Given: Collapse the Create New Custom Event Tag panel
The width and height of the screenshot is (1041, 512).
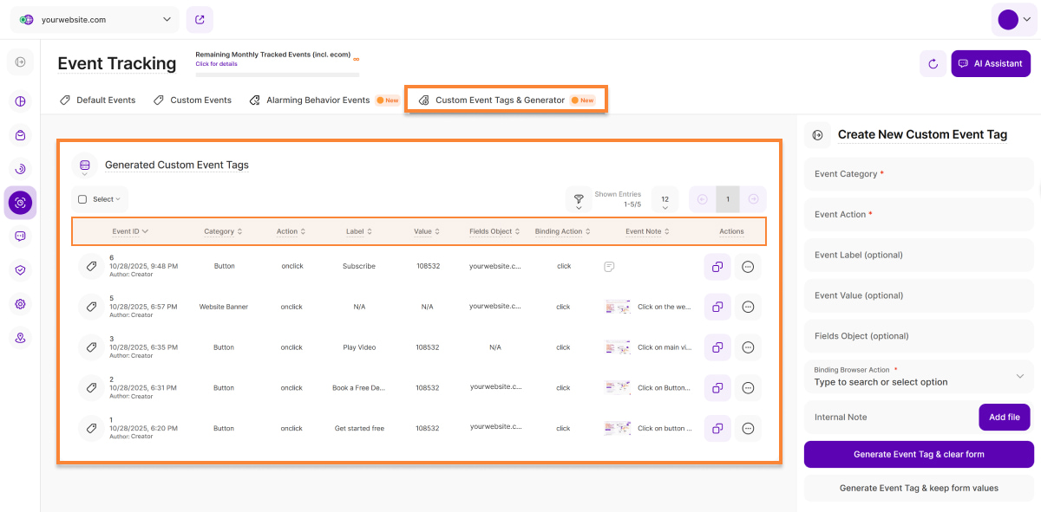Looking at the screenshot, I should [816, 135].
